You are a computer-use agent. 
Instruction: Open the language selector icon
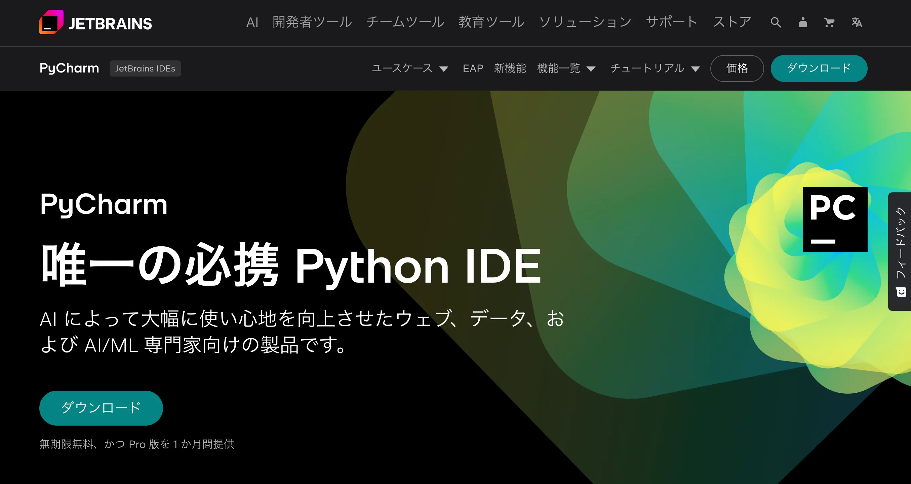(x=857, y=22)
